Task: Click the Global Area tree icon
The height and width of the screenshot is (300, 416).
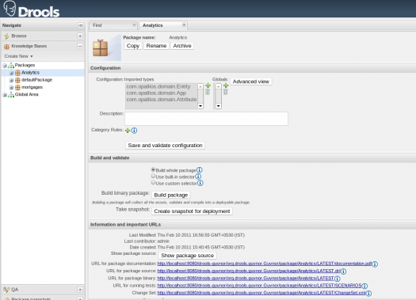Action: [x=11, y=95]
